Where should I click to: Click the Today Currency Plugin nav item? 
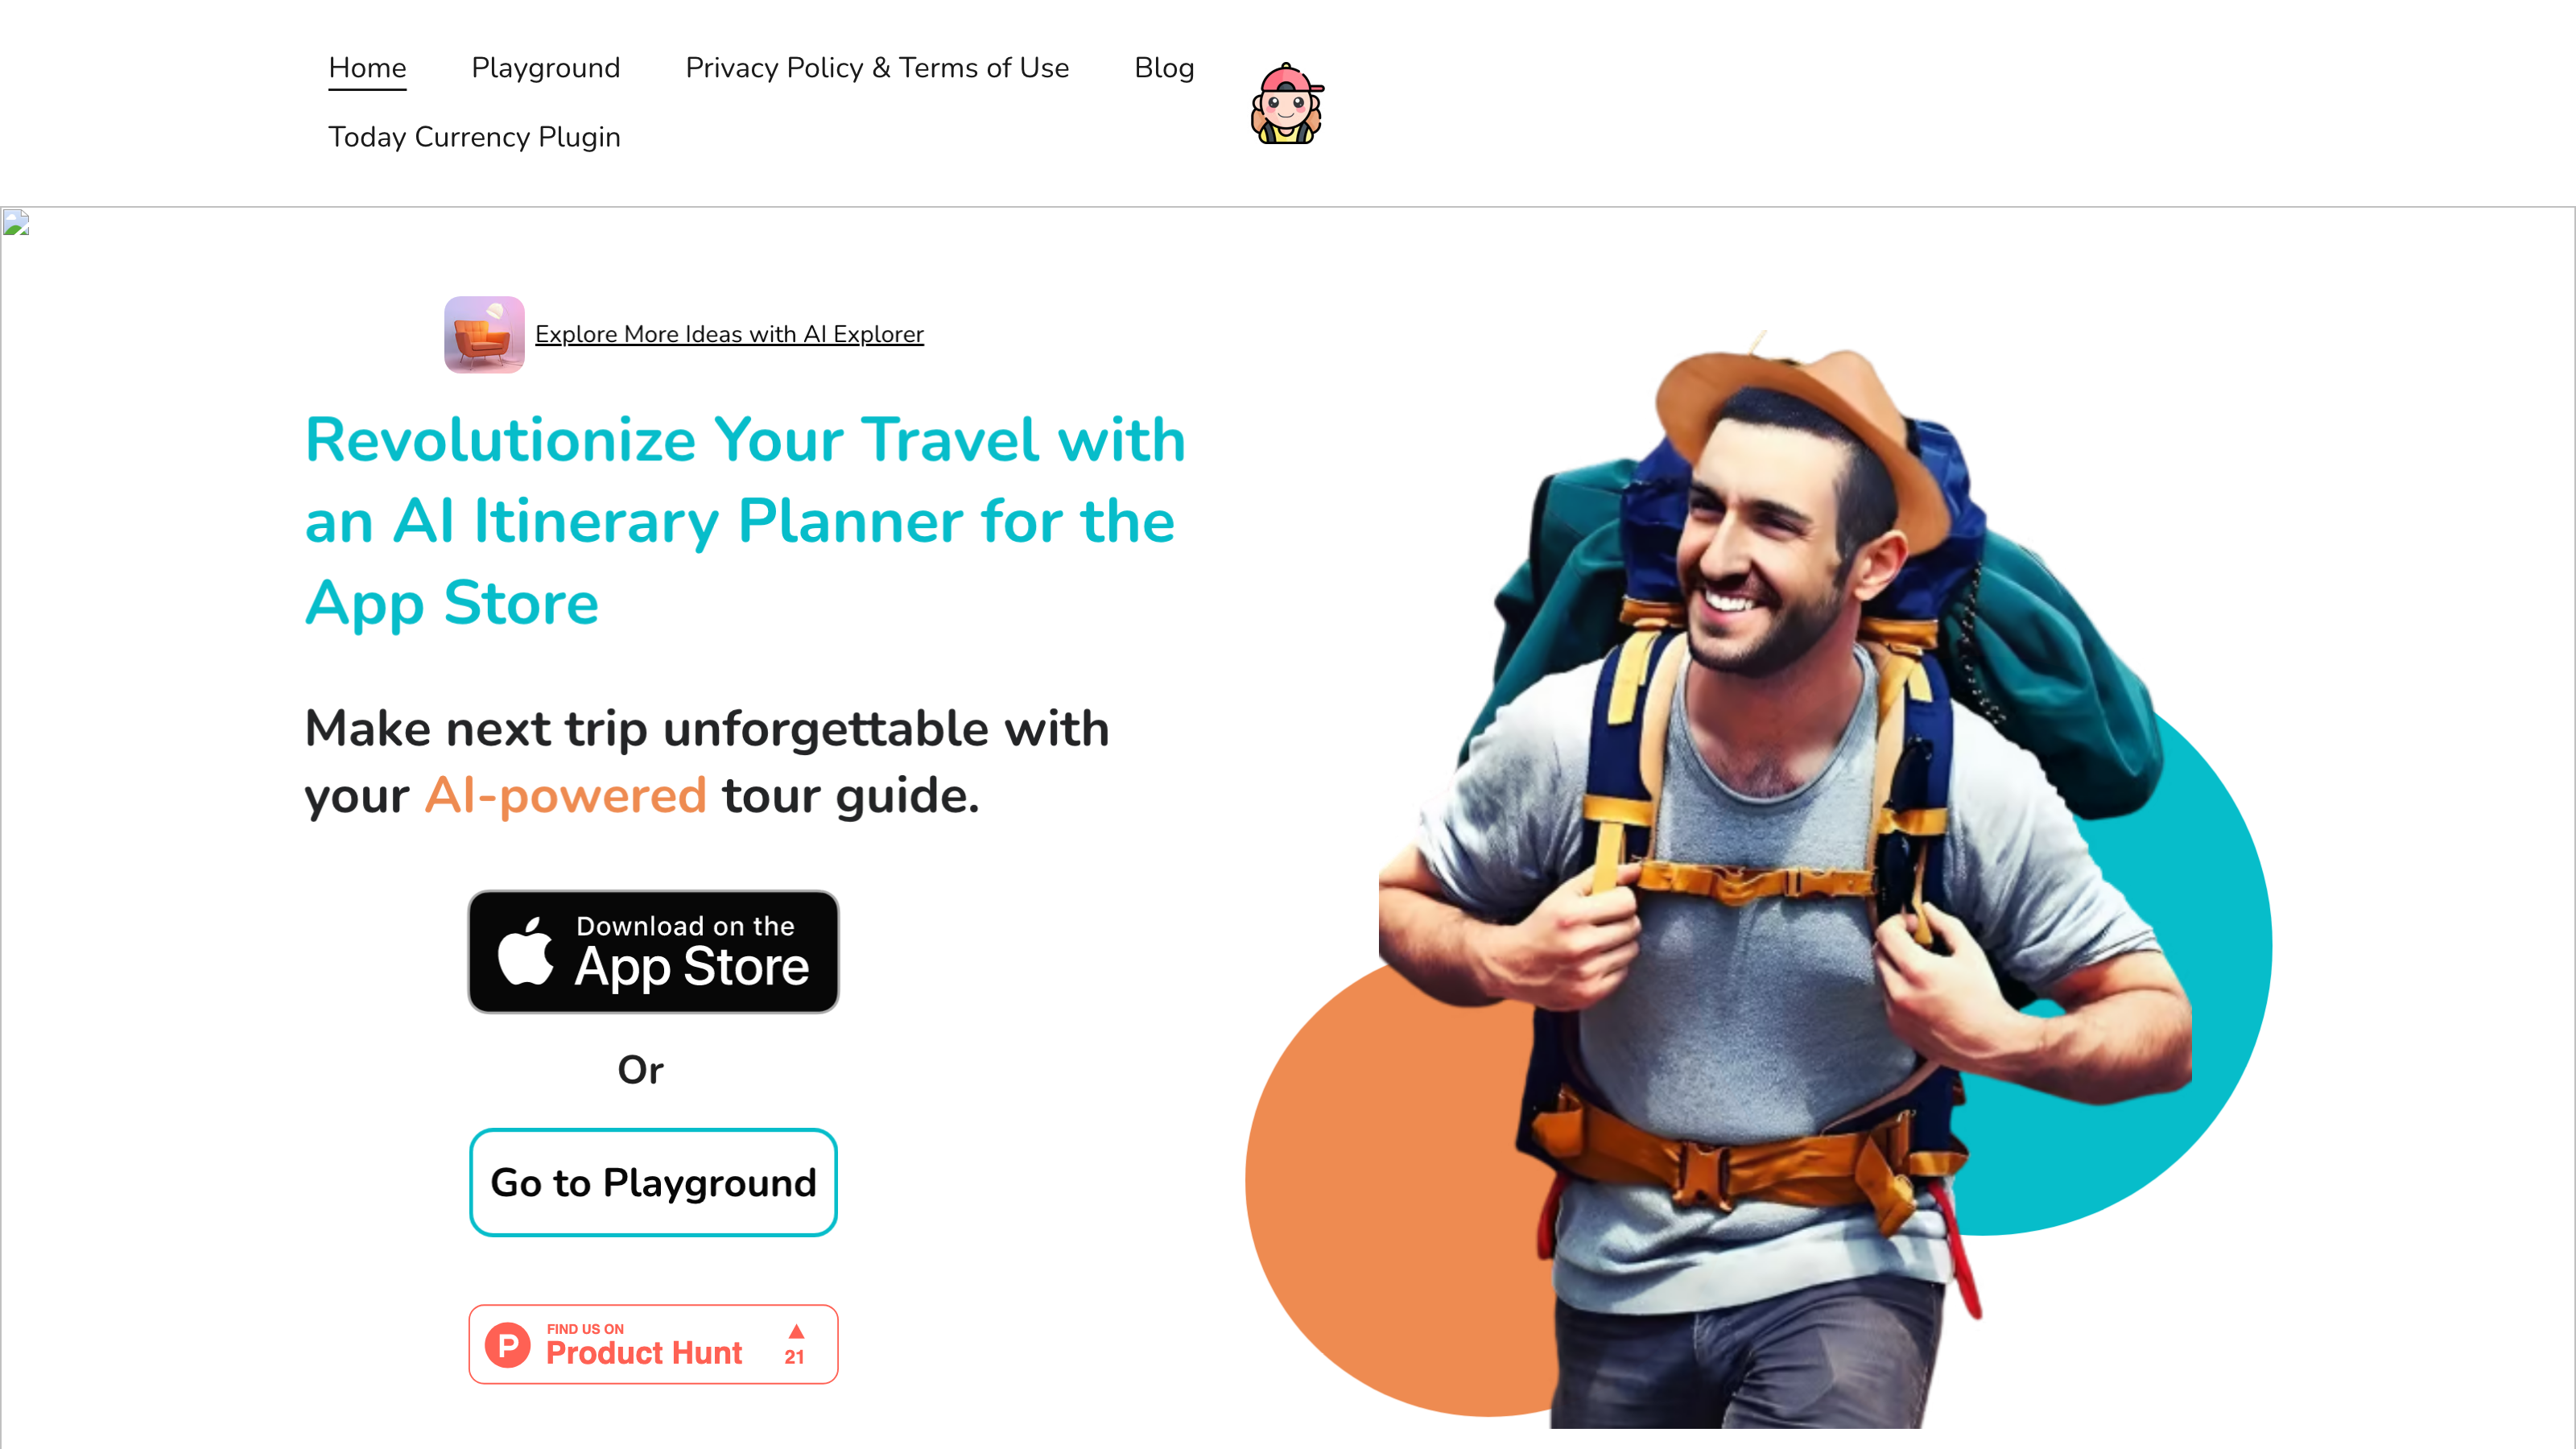coord(473,136)
